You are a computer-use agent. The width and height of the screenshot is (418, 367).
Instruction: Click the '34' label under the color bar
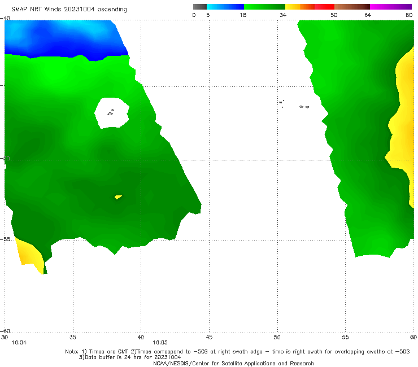point(283,15)
